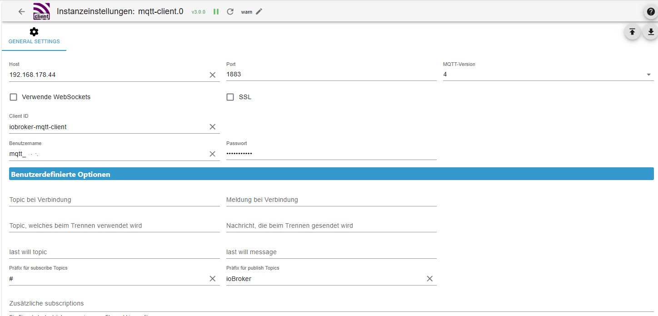Open the help question mark icon

651,12
